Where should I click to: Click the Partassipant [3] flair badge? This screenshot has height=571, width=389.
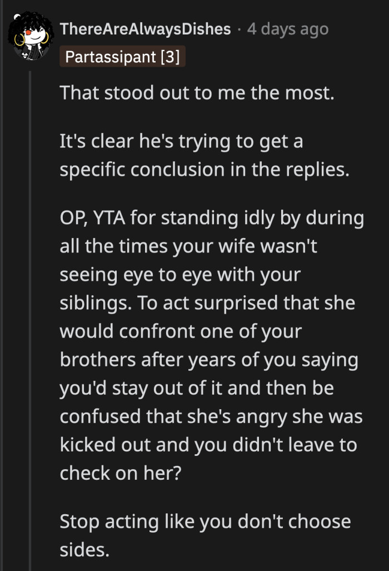pyautogui.click(x=123, y=56)
